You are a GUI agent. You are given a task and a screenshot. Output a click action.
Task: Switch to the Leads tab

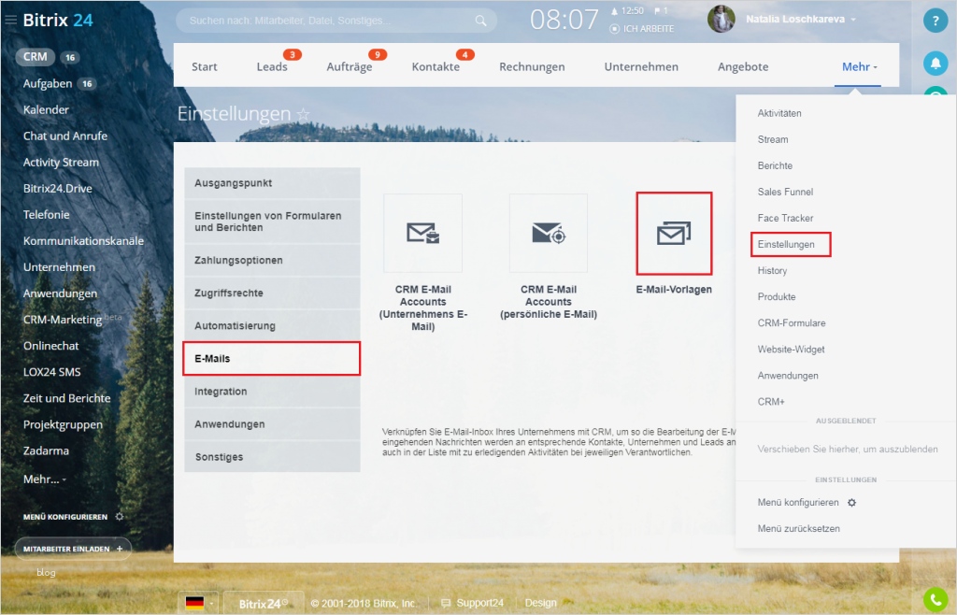coord(272,66)
